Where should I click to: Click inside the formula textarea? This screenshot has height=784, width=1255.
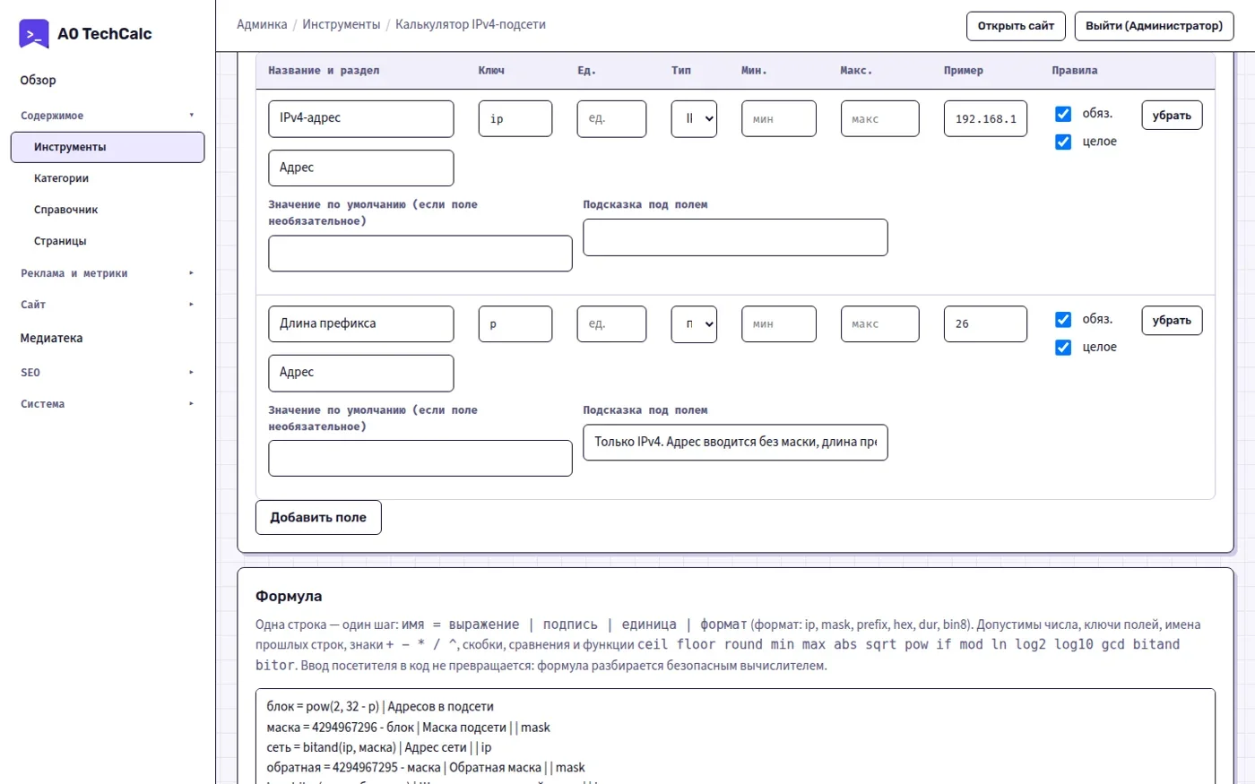coord(735,737)
